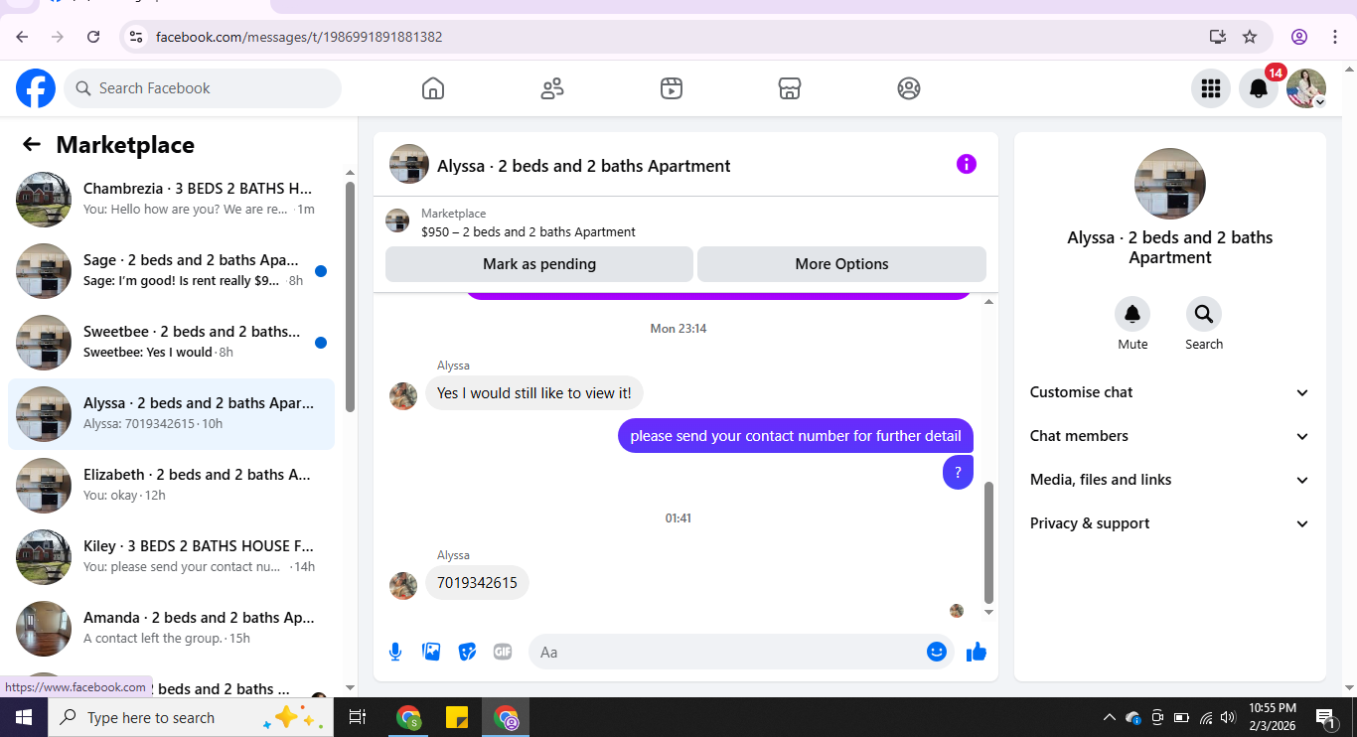Viewport: 1357px width, 737px height.
Task: Open Sticky Notes from the taskbar
Action: point(457,717)
